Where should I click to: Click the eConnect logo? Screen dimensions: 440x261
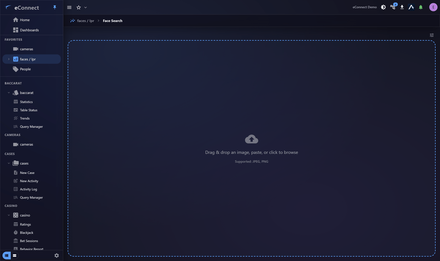[22, 7]
